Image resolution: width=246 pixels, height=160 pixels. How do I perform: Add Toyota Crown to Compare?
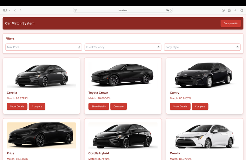118,107
